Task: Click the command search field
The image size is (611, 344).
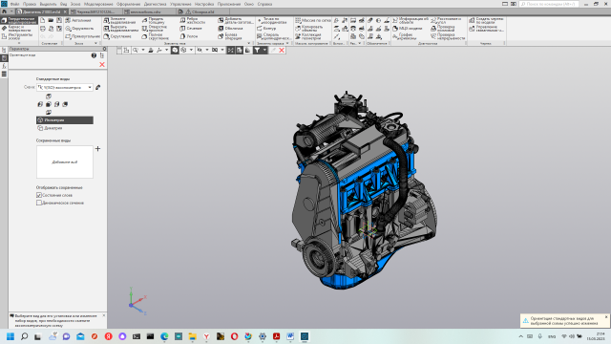Action: coord(549,4)
